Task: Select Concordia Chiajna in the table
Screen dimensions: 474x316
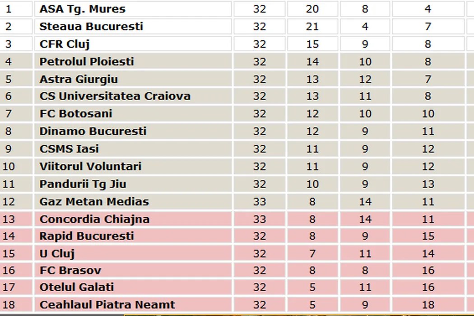Action: click(x=94, y=219)
